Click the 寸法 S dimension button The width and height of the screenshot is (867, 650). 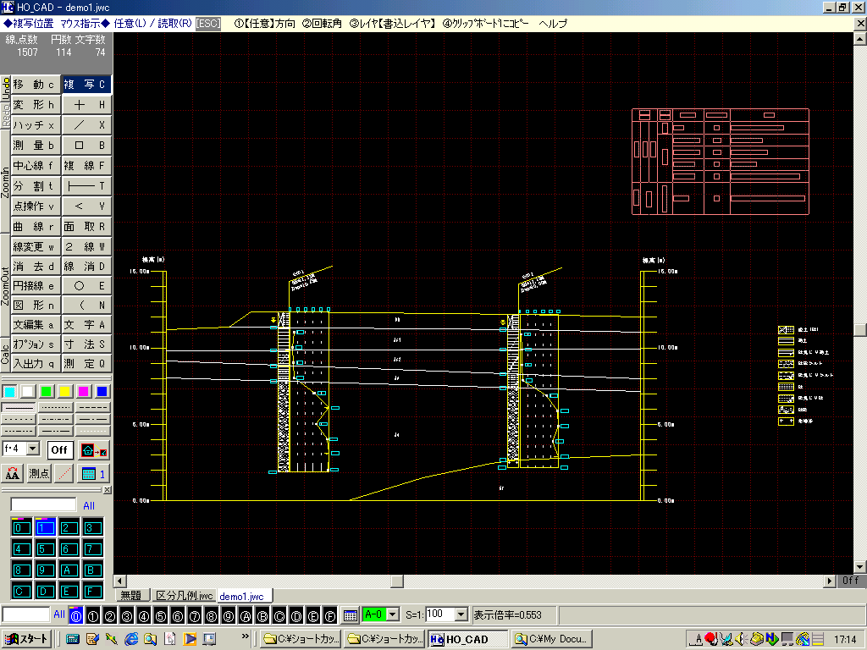pyautogui.click(x=87, y=344)
